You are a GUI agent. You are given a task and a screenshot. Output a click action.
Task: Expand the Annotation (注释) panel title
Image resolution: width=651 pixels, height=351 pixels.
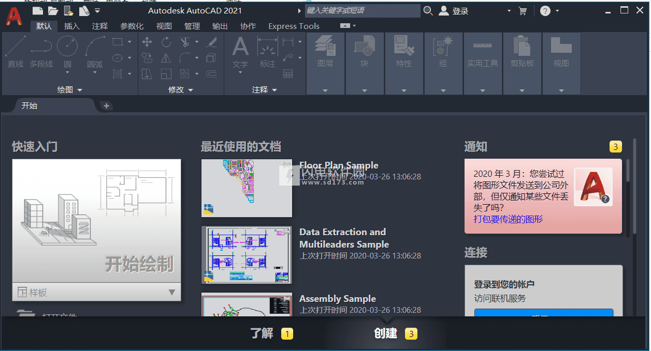(x=264, y=90)
